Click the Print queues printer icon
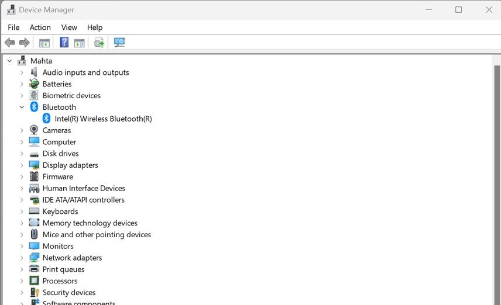The image size is (501, 305). coord(34,269)
